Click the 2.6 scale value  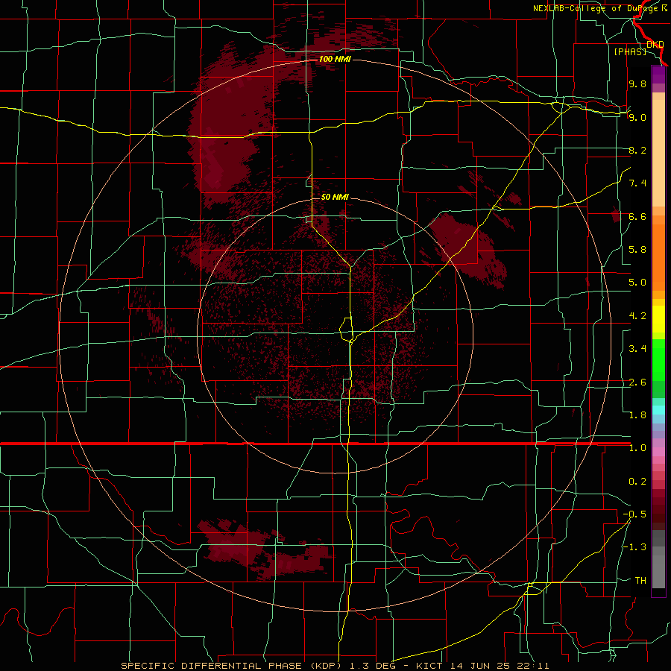[637, 382]
